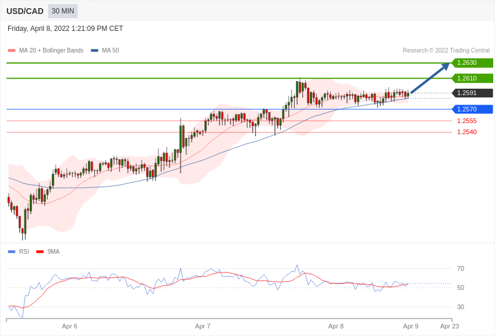Click the blue upward trend arrow head
495x336 pixels.
(446, 66)
